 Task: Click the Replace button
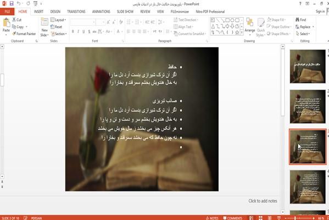305,27
